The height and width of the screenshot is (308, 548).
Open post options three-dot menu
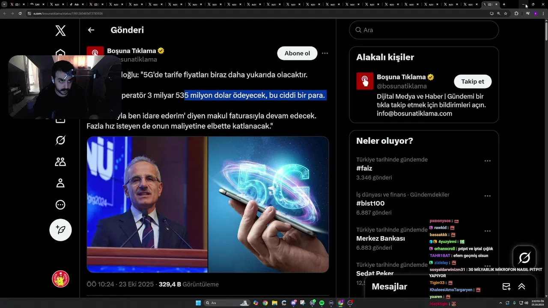325,53
